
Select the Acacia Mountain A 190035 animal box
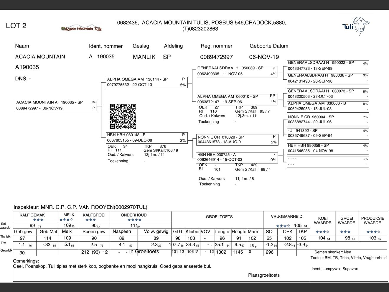coord(56,105)
